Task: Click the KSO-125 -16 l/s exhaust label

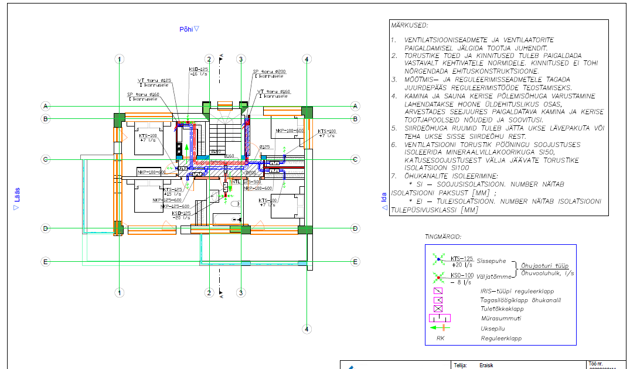Action: pyautogui.click(x=199, y=71)
